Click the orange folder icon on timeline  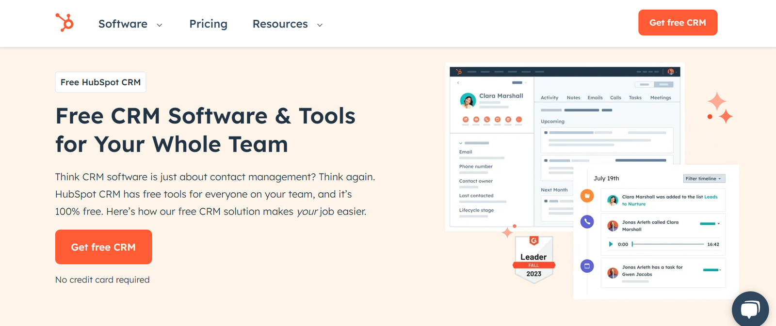[587, 196]
